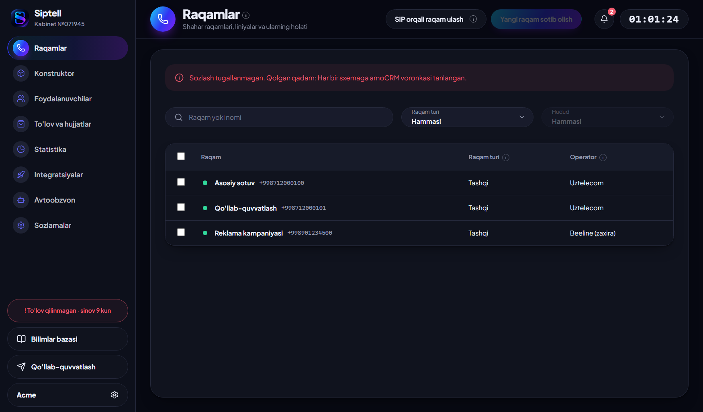This screenshot has height=412, width=703.
Task: Click Statistika pie chart icon
Action: tap(21, 150)
